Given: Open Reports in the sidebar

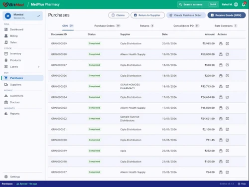Looking at the screenshot, I should 14,114.
